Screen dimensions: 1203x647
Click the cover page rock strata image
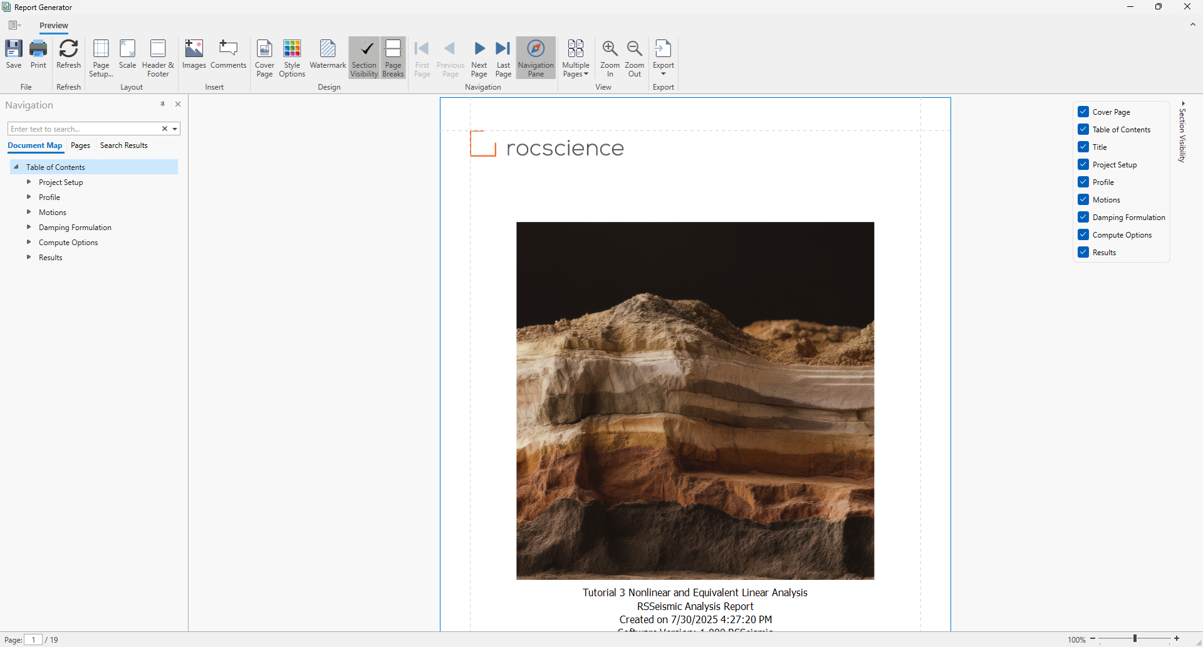[x=695, y=401]
